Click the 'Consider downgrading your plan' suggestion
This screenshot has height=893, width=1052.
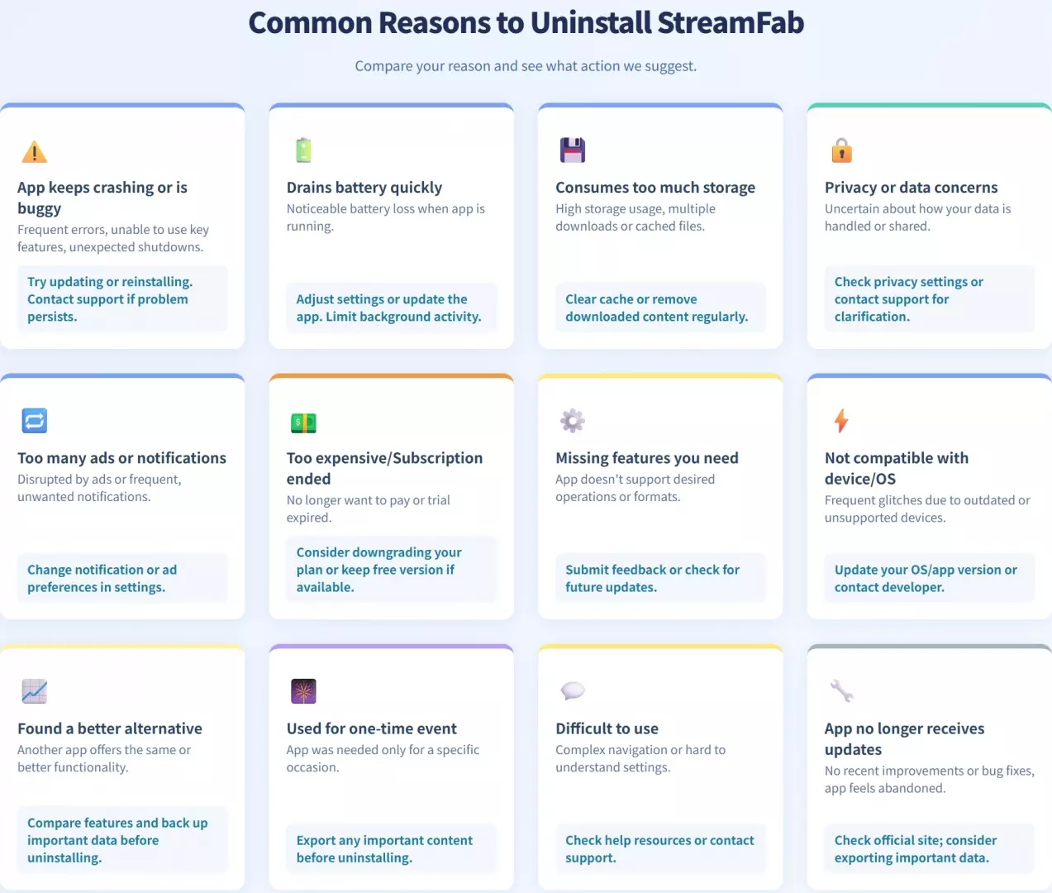tap(391, 570)
